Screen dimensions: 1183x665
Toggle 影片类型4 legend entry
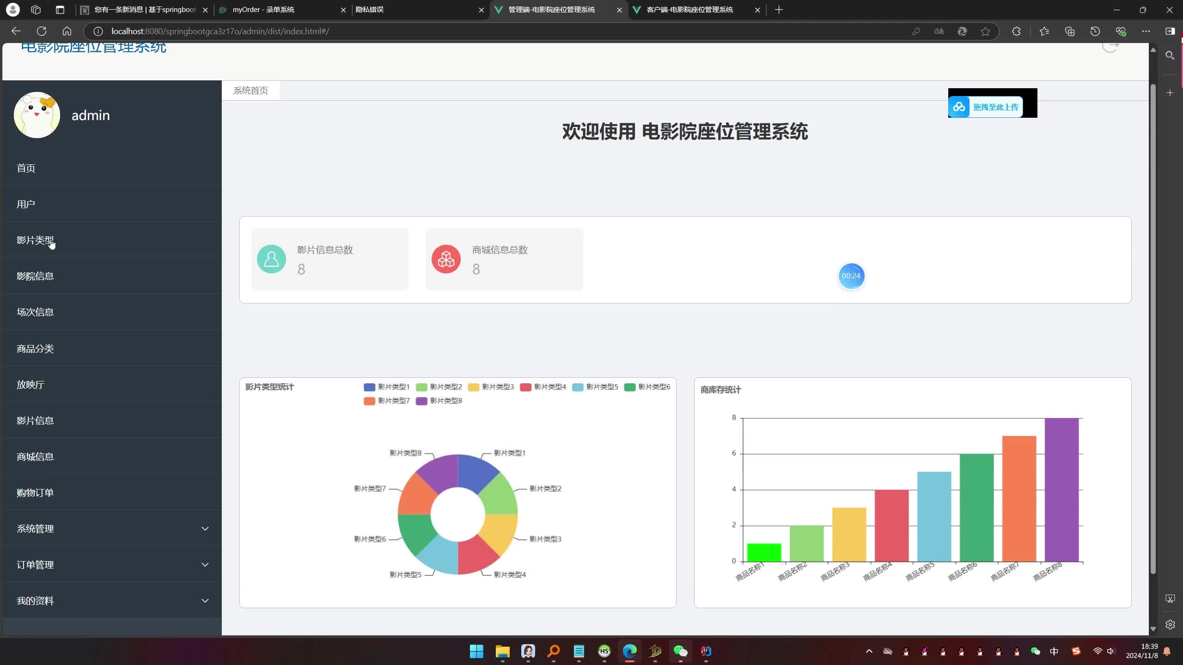pyautogui.click(x=543, y=387)
